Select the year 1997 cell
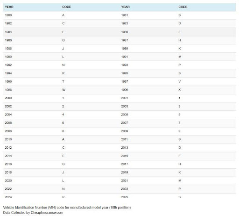 click(x=125, y=81)
